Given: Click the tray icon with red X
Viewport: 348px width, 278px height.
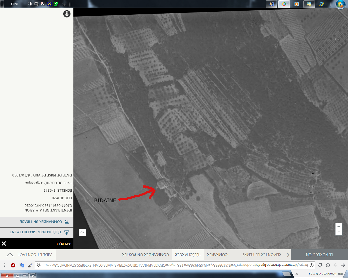Looking at the screenshot, I should click(x=43, y=4).
